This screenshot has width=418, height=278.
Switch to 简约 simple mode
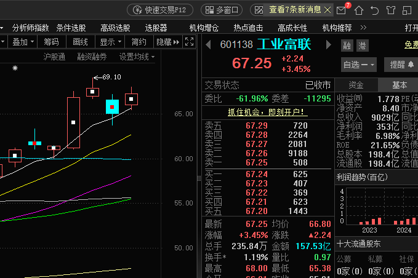[x=139, y=42]
